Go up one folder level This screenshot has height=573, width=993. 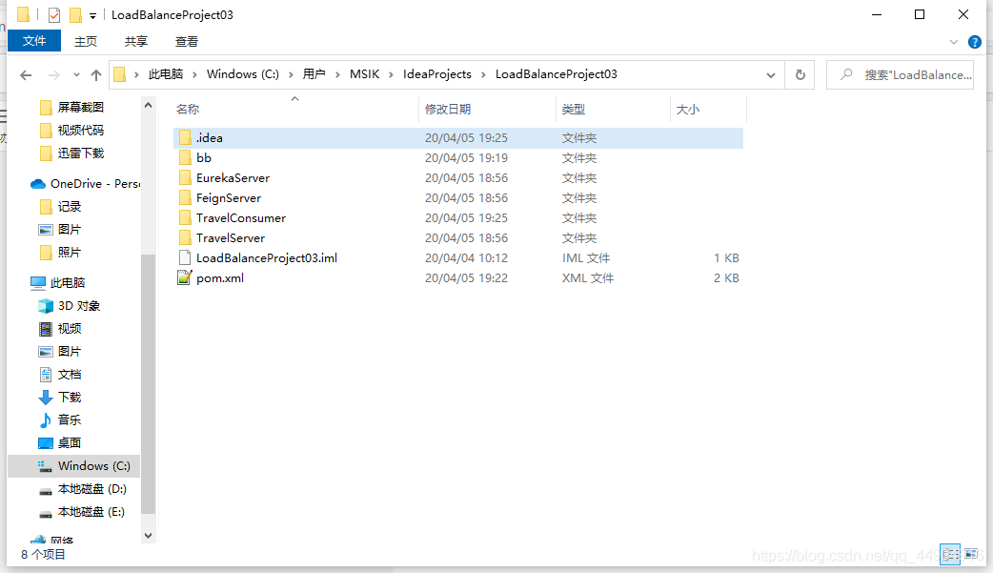[96, 75]
